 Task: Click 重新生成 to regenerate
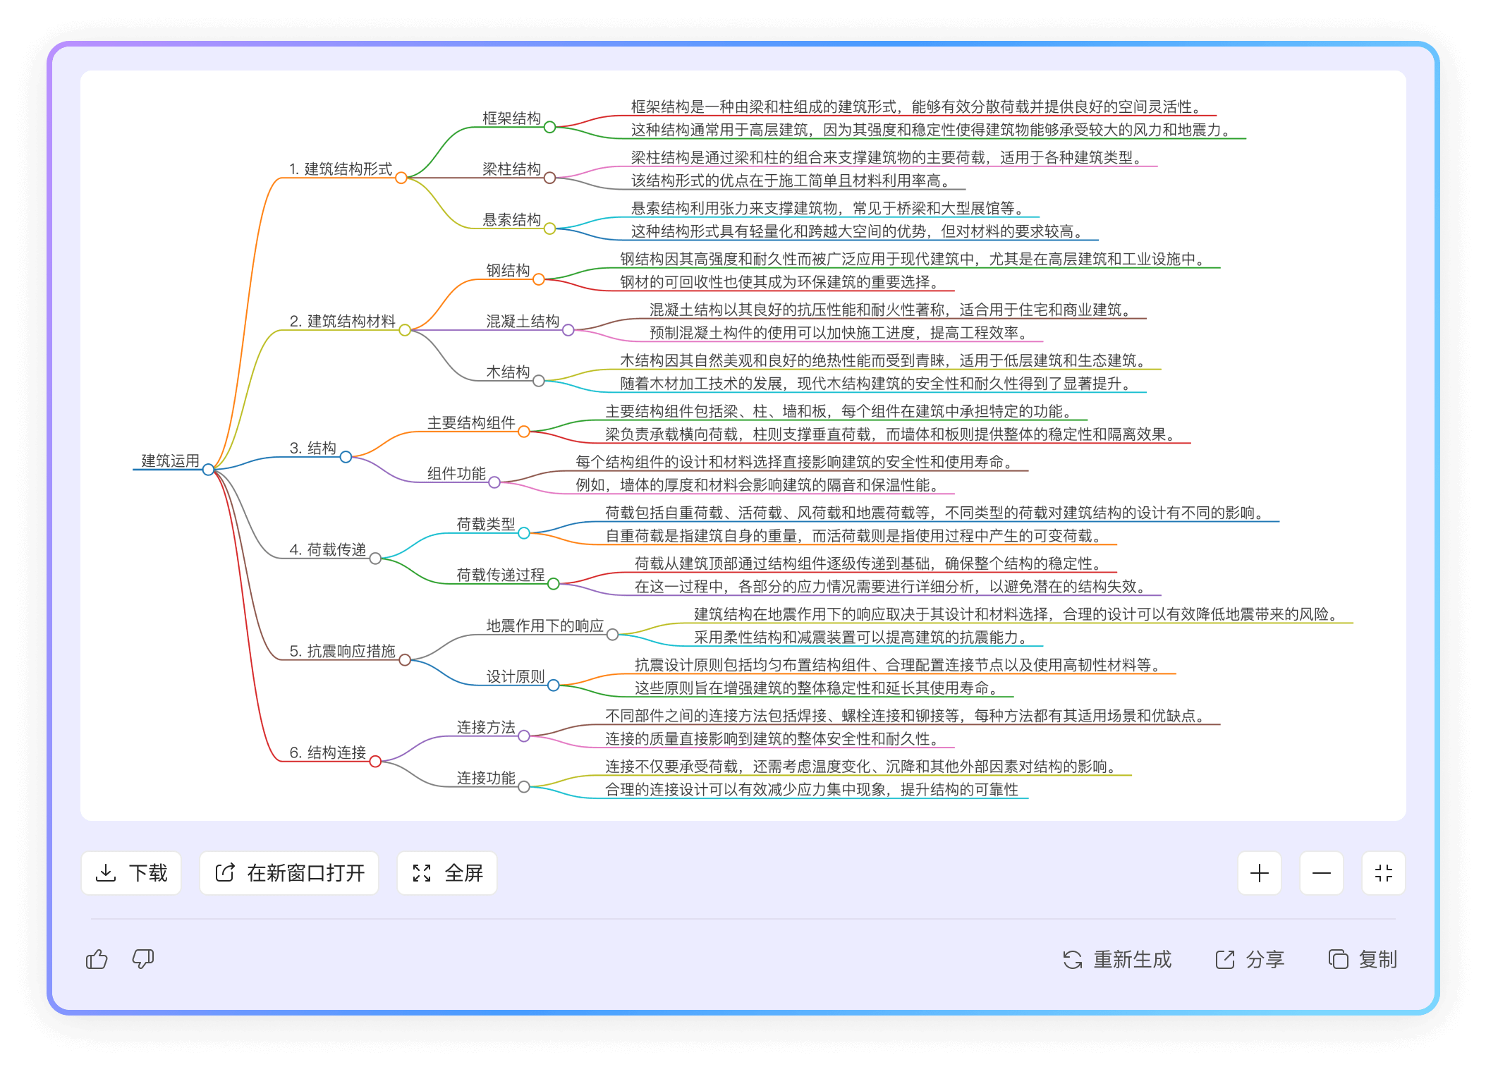click(x=1117, y=960)
